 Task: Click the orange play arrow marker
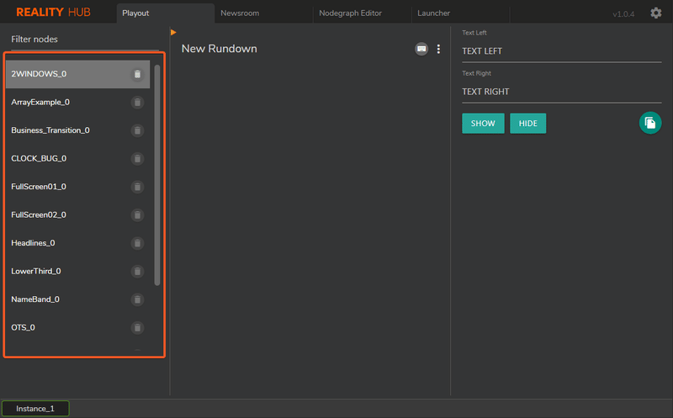tap(173, 32)
